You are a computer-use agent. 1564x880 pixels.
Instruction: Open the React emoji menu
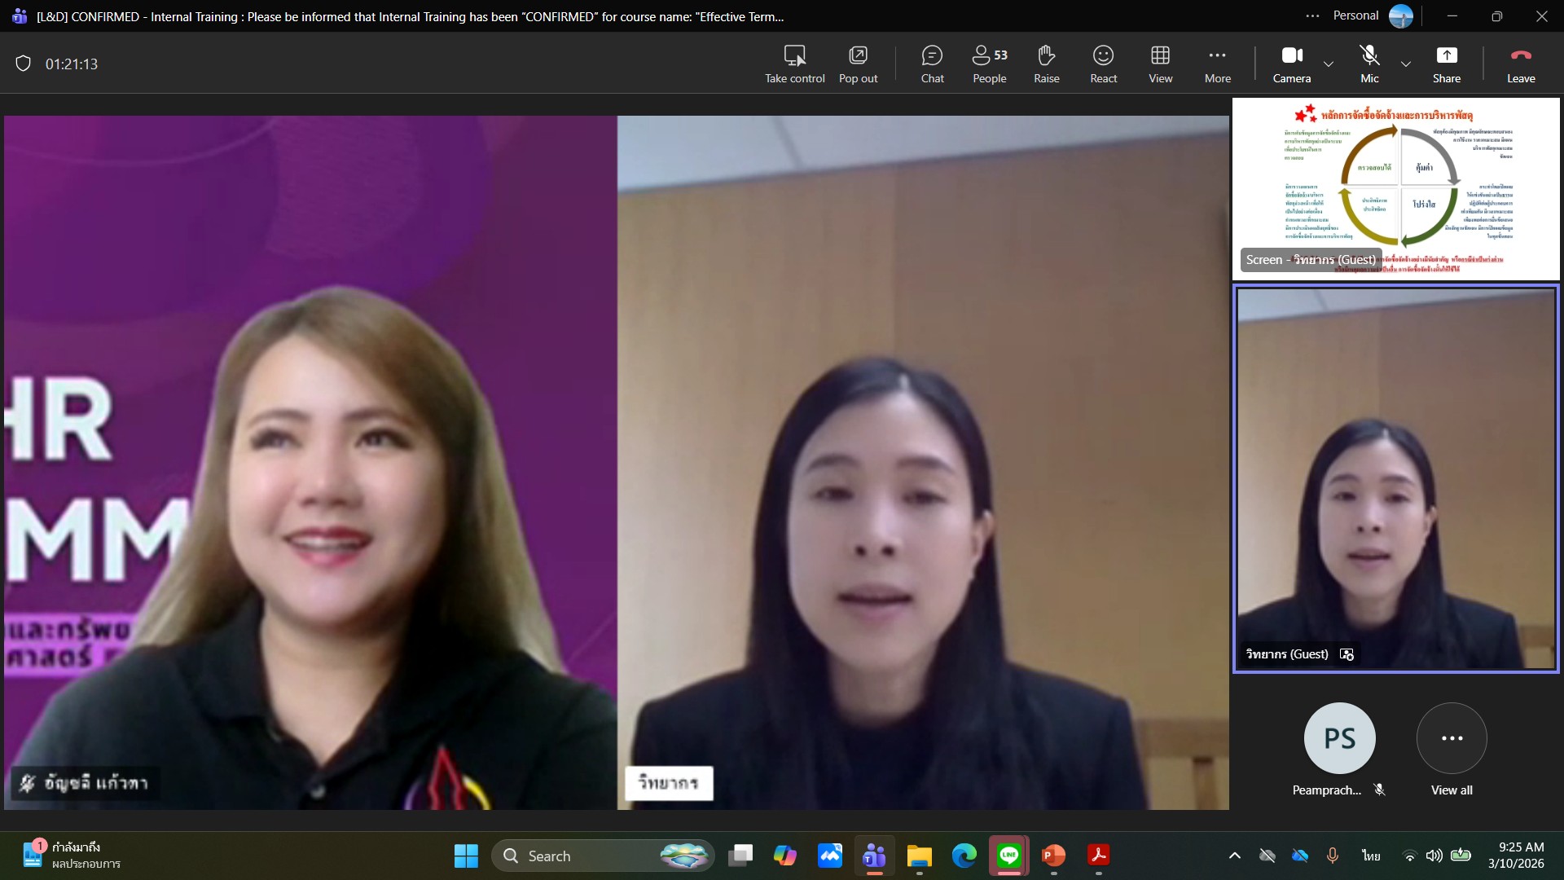(x=1104, y=64)
